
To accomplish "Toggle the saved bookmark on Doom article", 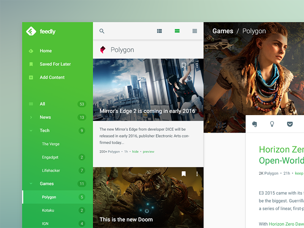I will click(x=184, y=174).
